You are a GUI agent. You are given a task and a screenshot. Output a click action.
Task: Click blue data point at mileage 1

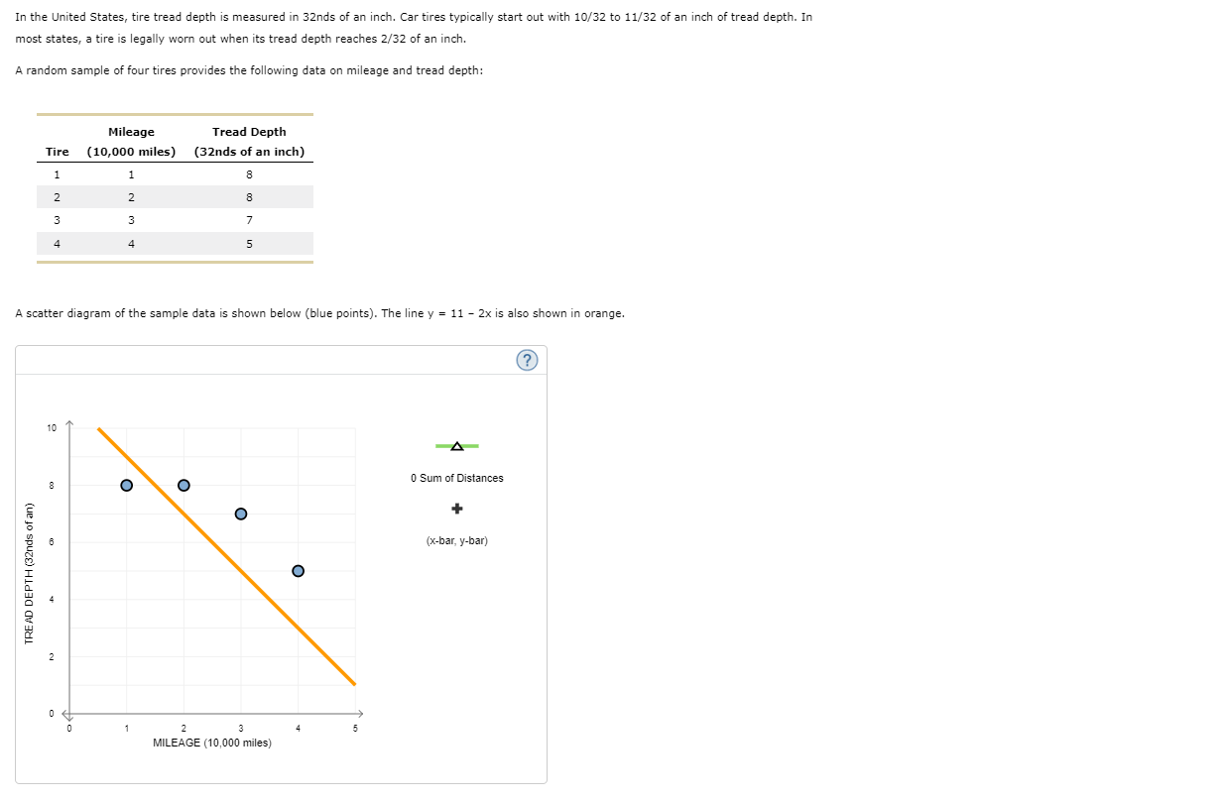click(126, 485)
